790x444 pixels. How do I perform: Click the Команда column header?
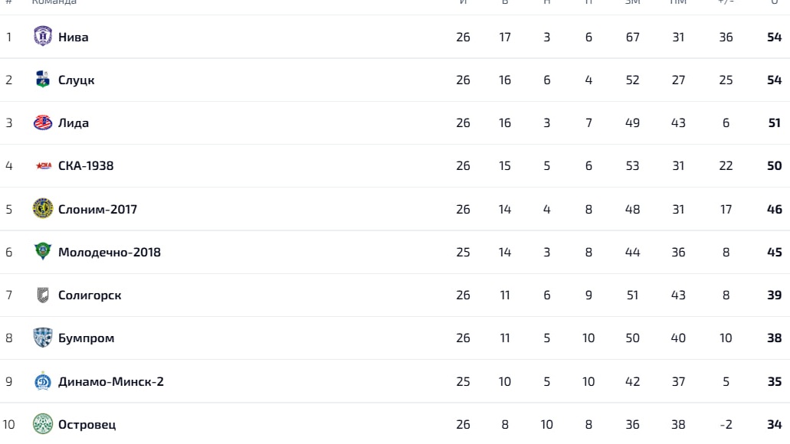pos(54,2)
